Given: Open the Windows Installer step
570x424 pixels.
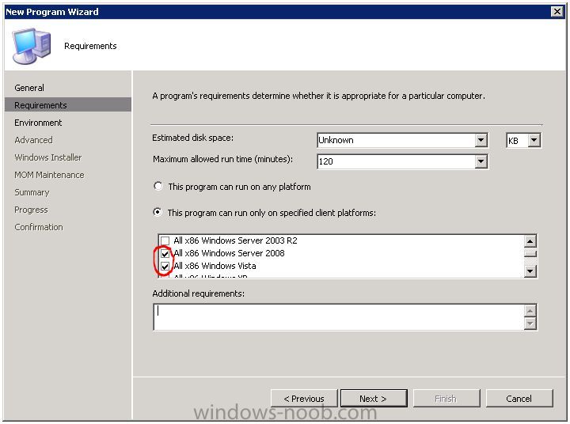Looking at the screenshot, I should [x=48, y=157].
